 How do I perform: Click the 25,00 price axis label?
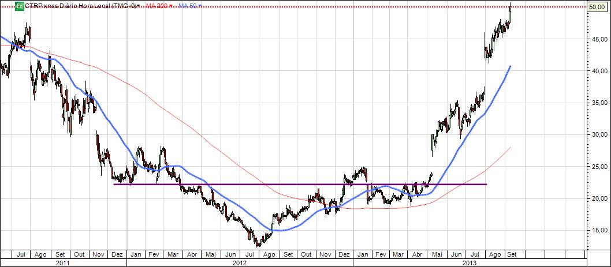[600, 167]
